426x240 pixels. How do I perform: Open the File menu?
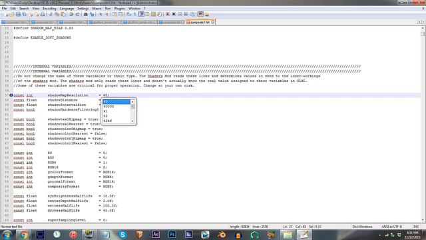pos(4,9)
